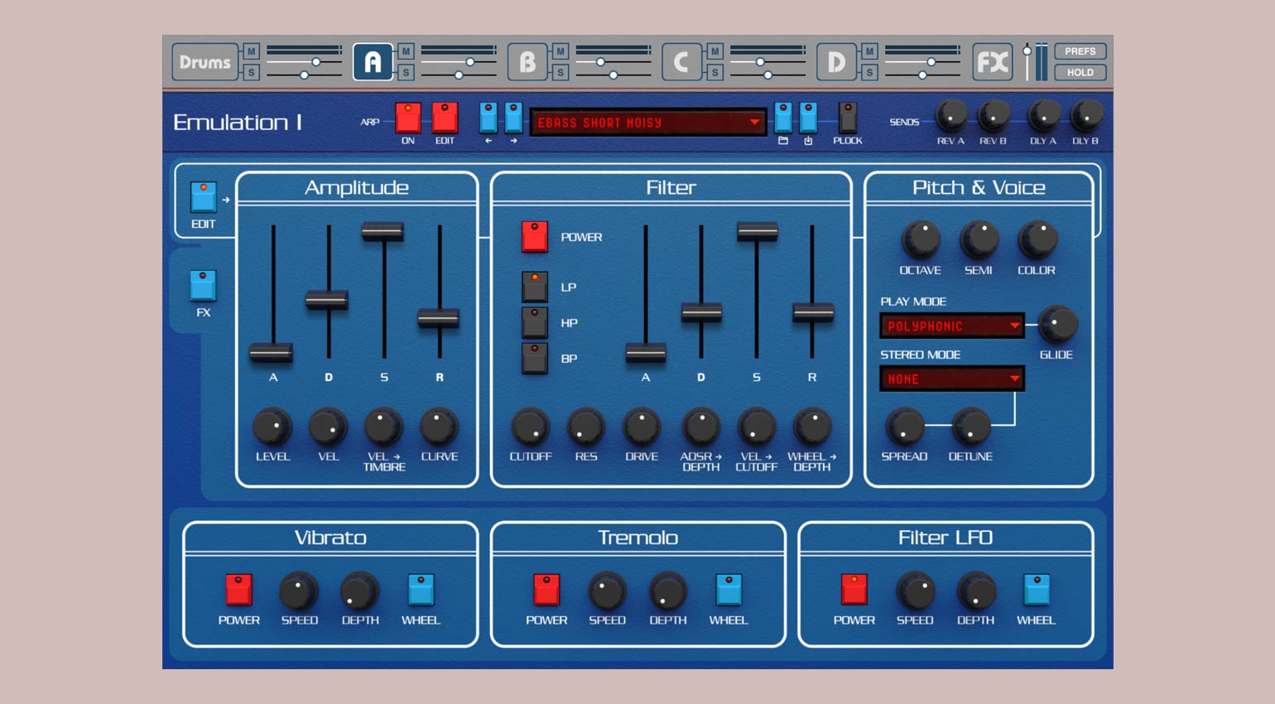Click the HOLD button
The height and width of the screenshot is (704, 1275).
coord(1080,73)
